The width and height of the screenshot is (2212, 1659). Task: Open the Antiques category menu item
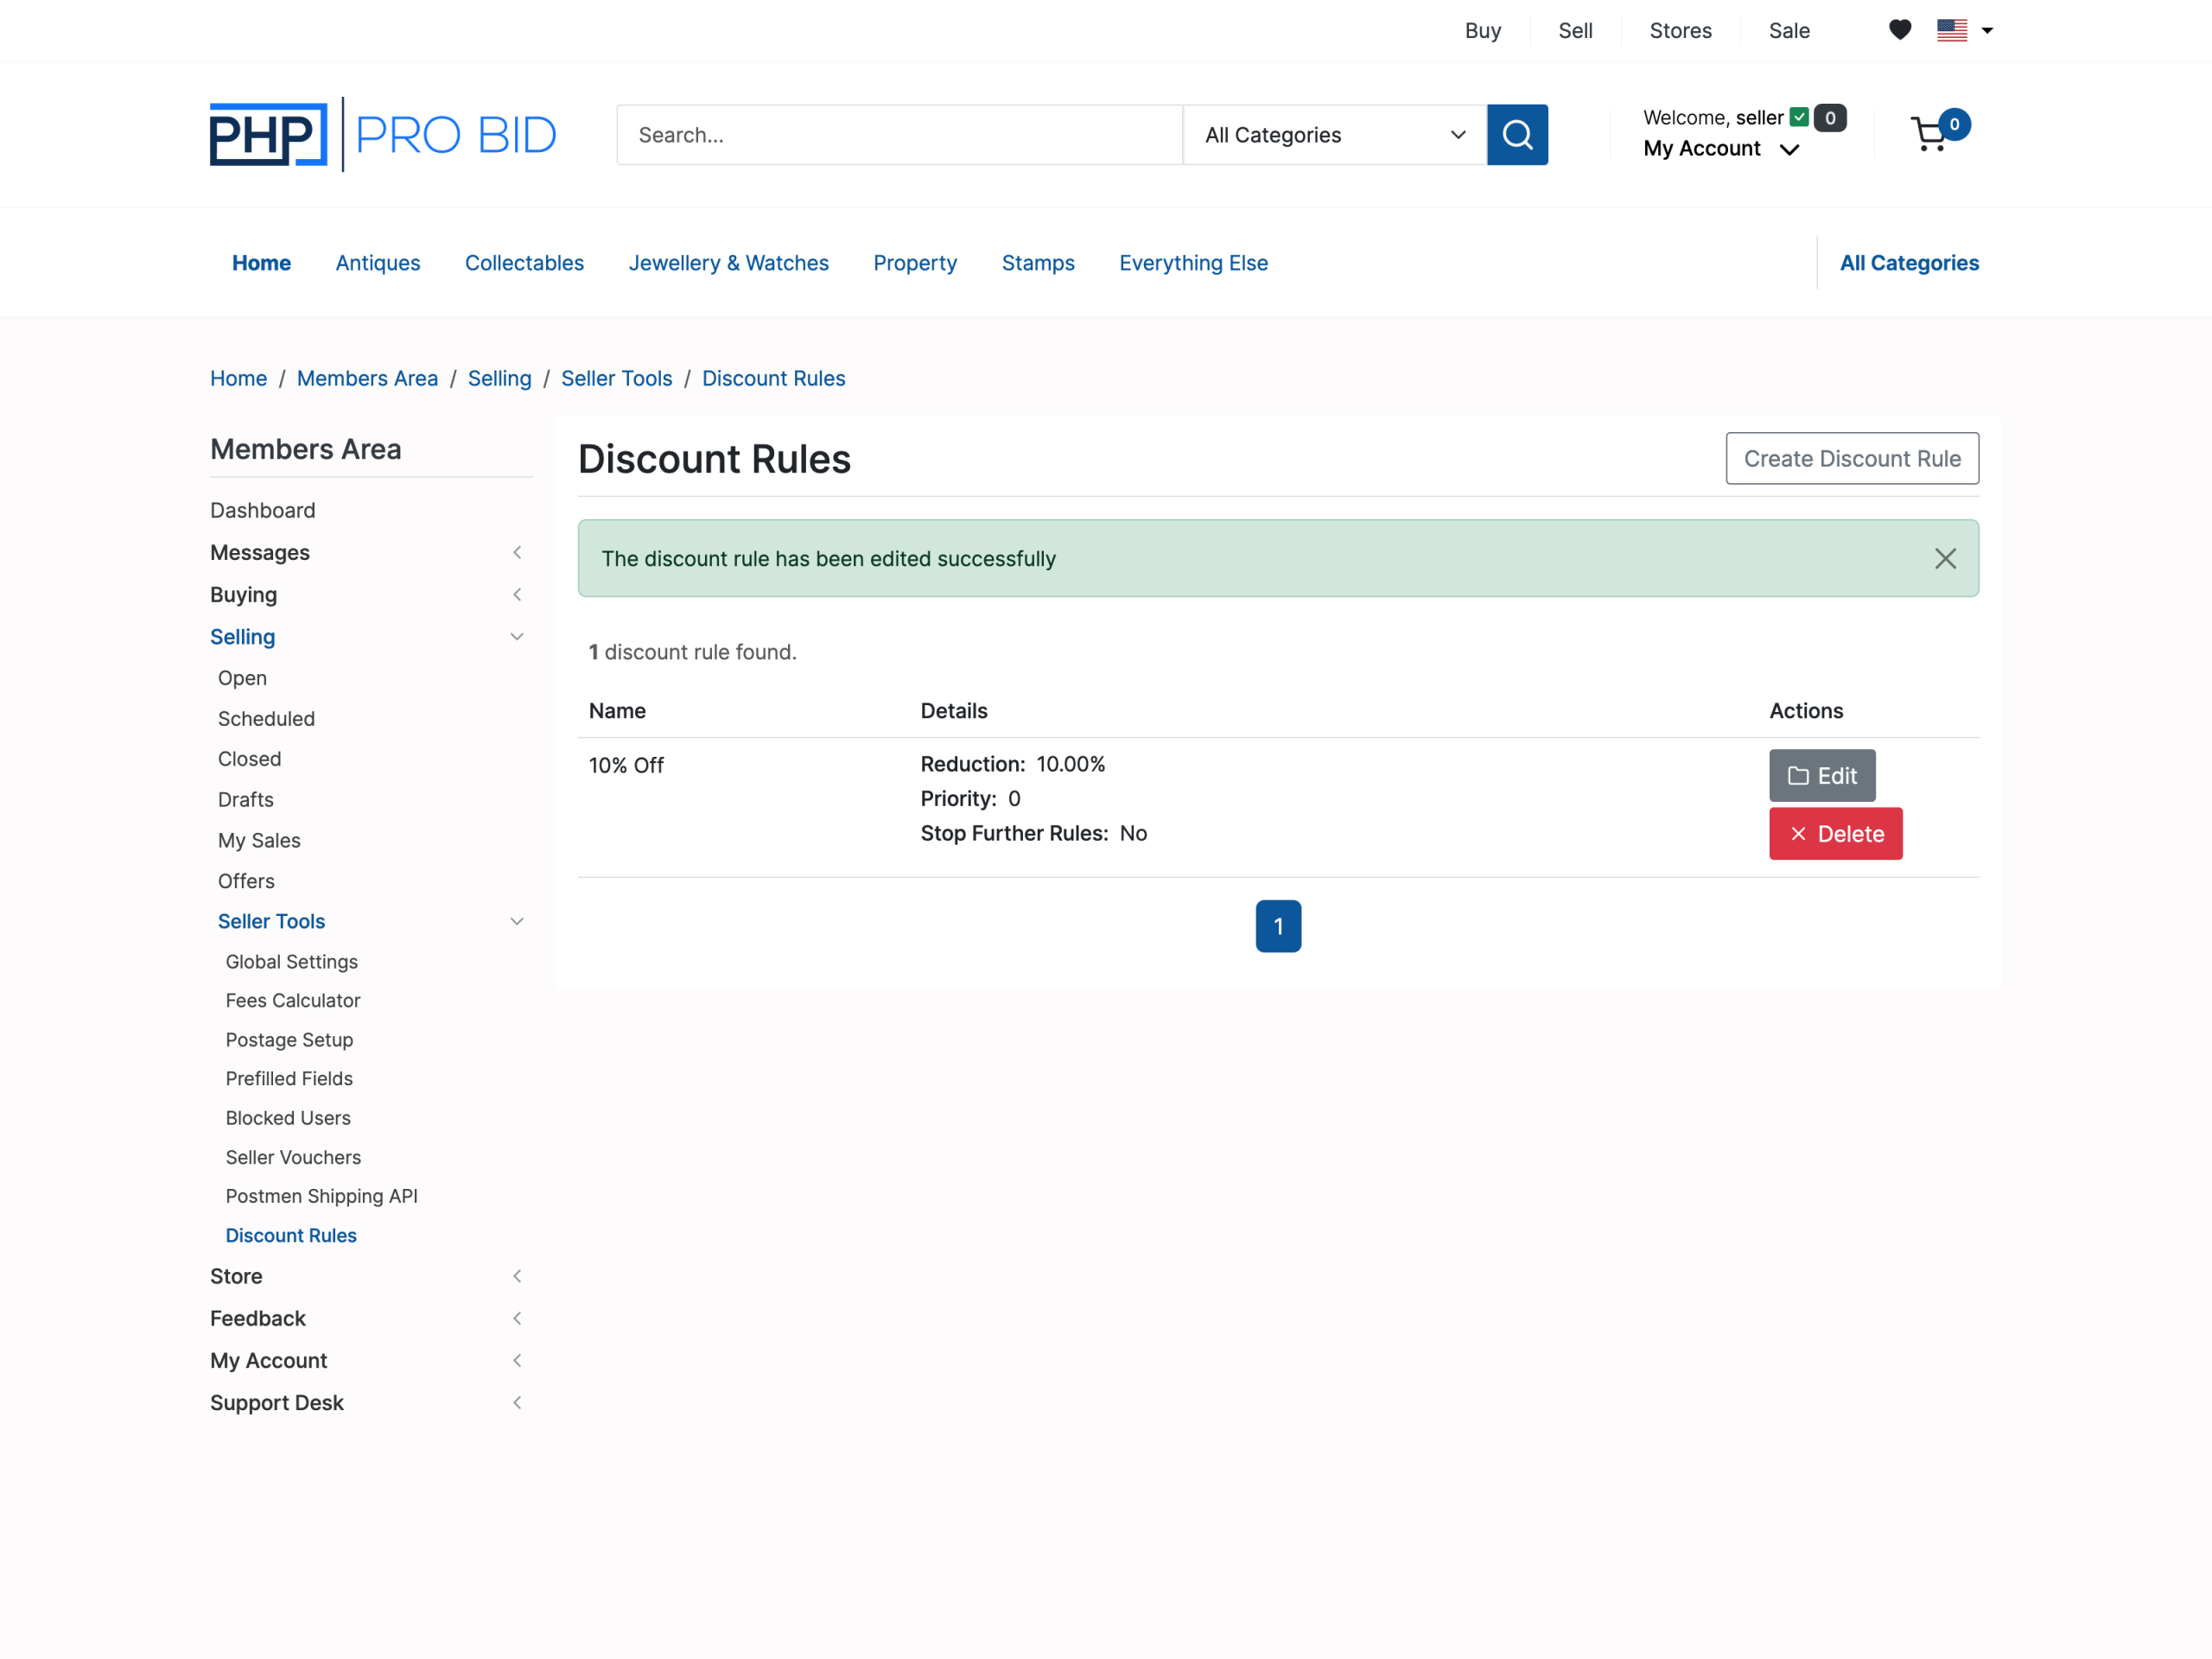pos(378,263)
